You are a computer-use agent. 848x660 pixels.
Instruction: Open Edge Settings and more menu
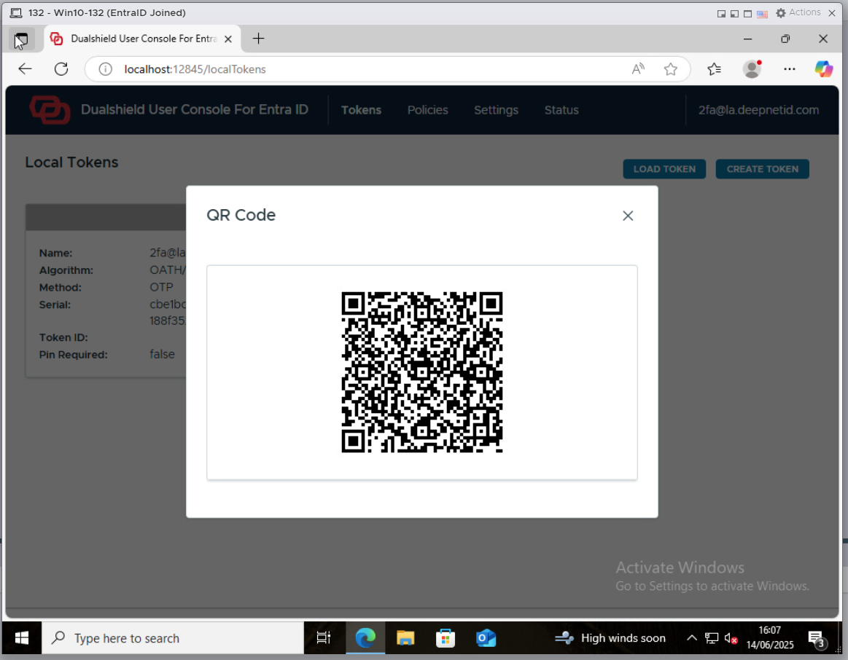(x=790, y=69)
